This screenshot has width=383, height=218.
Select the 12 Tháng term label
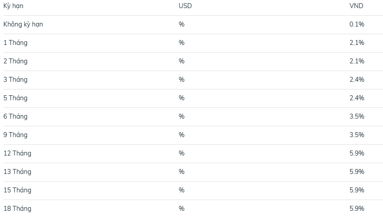pos(18,153)
